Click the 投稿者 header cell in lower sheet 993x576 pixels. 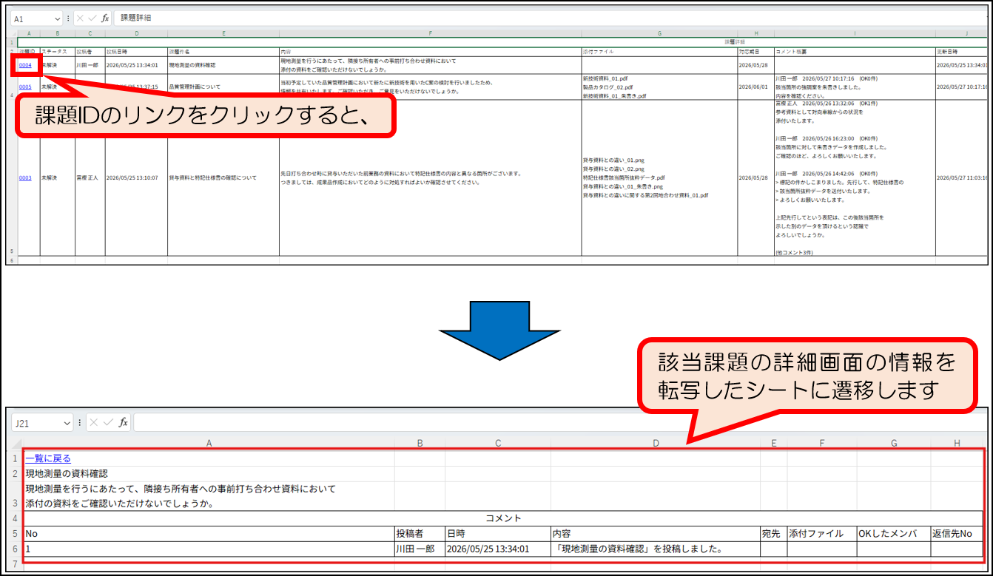(x=420, y=534)
